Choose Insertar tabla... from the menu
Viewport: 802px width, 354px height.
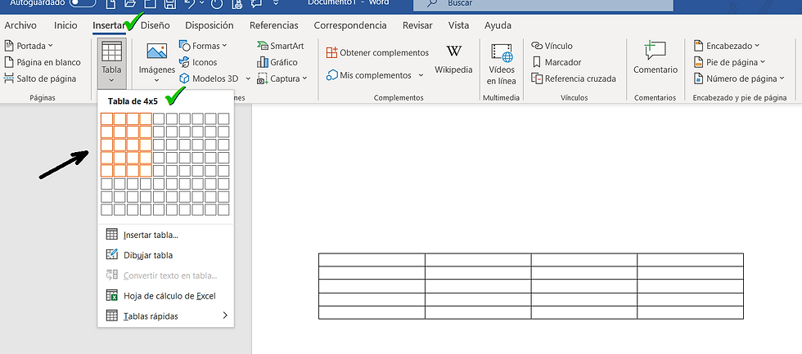coord(165,235)
